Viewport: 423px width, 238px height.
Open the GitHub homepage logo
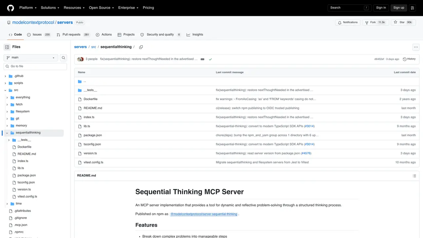tap(11, 8)
